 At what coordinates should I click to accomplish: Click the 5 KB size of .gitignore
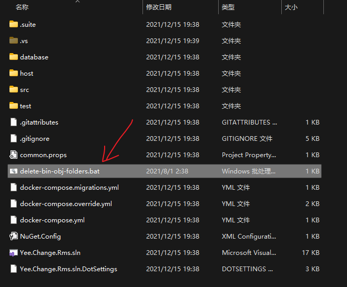(312, 139)
